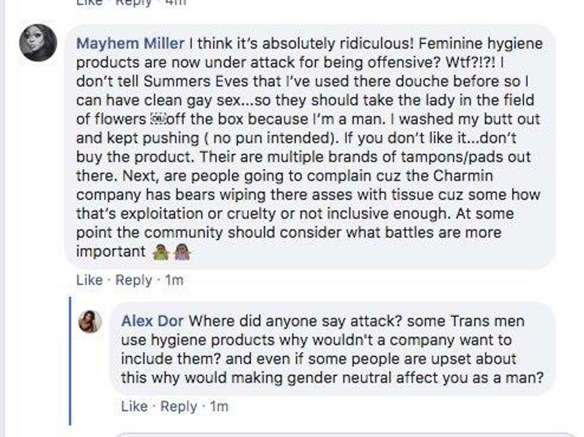Reply to Alex Dor's comment
Viewport: 584px width, 437px height.
178,407
